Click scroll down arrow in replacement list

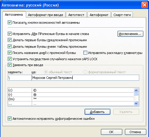[x=136, y=103]
